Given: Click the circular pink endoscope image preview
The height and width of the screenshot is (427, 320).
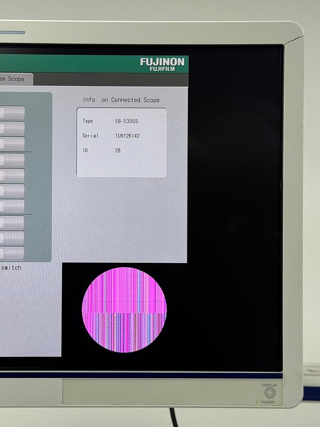Looking at the screenshot, I should (124, 310).
